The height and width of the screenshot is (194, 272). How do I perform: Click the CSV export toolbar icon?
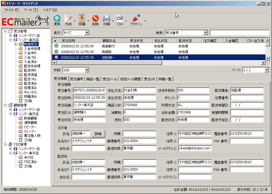120,20
